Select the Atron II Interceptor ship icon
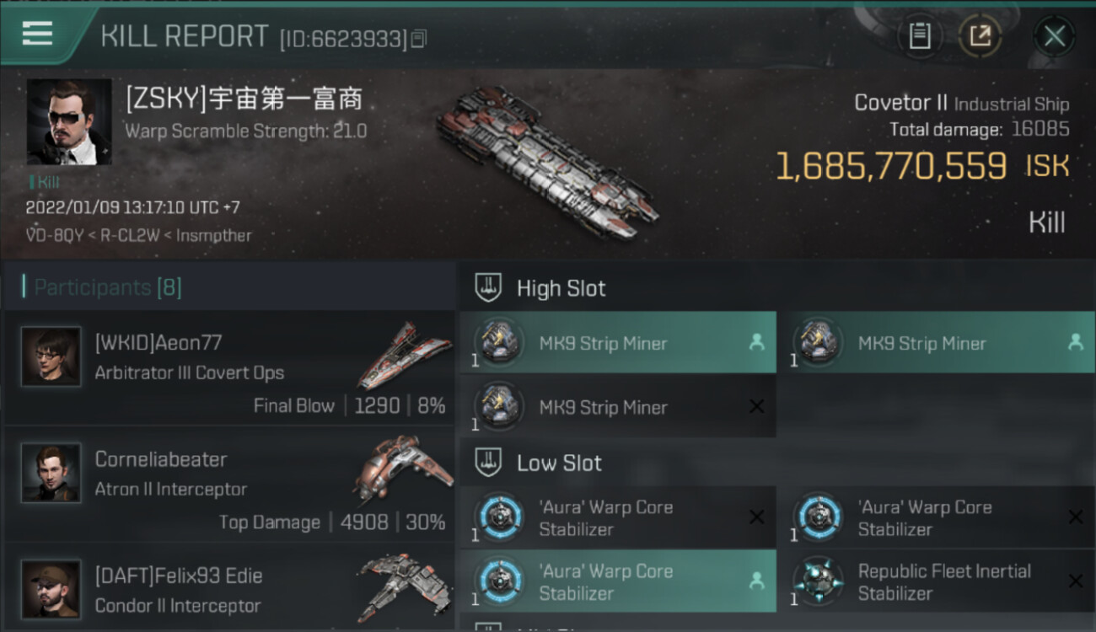Viewport: 1096px width, 632px height. coord(405,470)
